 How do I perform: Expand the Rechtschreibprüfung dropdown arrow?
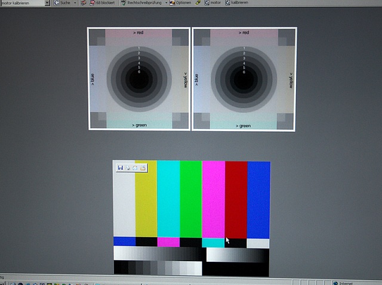[165, 3]
